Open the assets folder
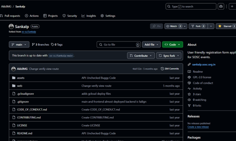 click(x=21, y=78)
